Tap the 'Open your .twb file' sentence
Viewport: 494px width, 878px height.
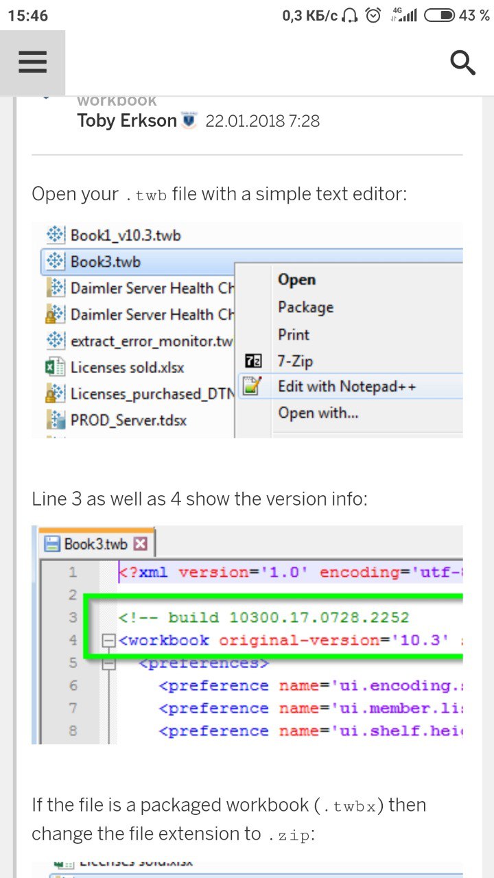click(220, 194)
